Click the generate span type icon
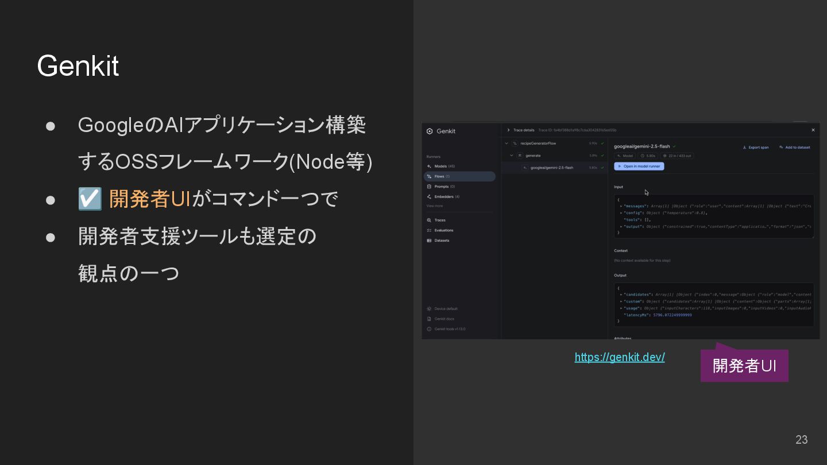 tap(520, 156)
